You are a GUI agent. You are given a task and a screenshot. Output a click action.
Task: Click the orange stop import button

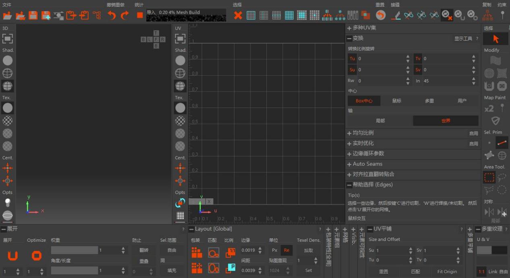[x=140, y=15]
